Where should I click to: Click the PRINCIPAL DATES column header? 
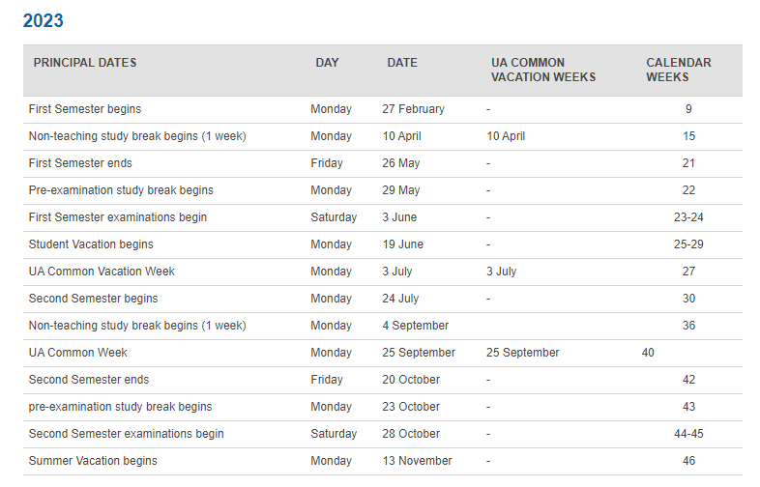[x=85, y=63]
